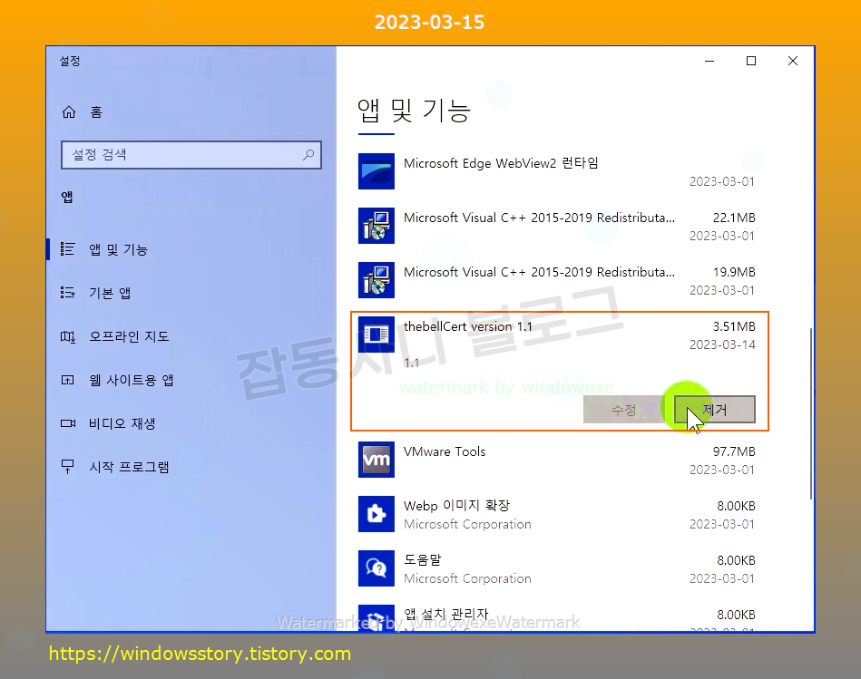Click the 웹 사이트용 앱 icon
Image resolution: width=861 pixels, height=679 pixels.
pos(67,380)
